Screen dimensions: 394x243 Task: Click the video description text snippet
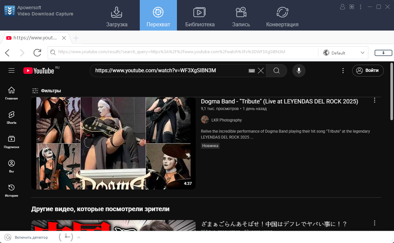coord(285,134)
